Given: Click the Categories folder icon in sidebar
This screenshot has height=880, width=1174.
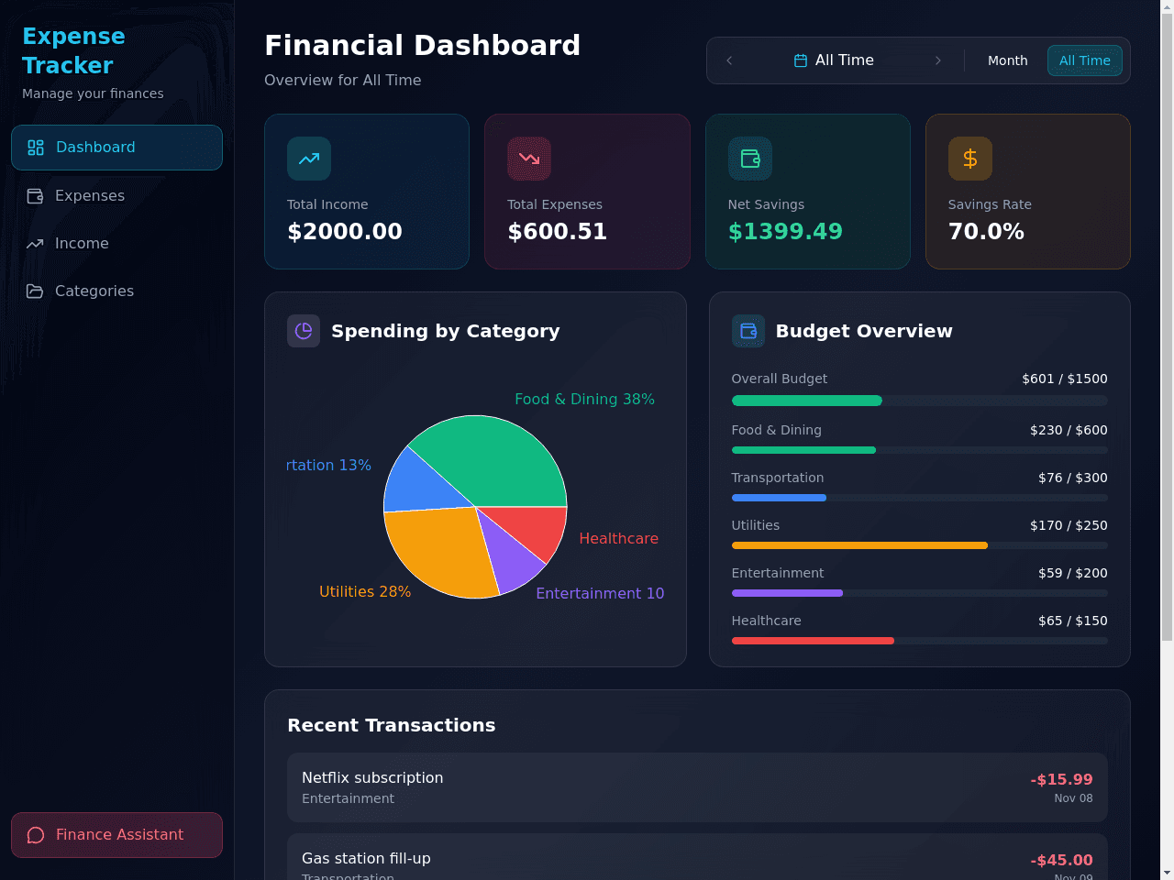Looking at the screenshot, I should [35, 291].
